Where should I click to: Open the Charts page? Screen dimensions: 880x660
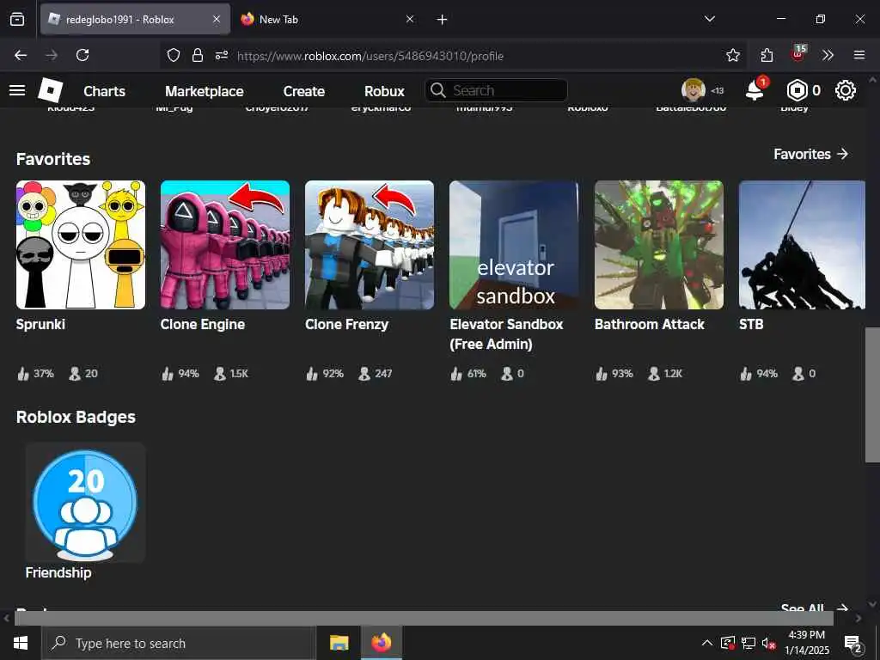(104, 91)
